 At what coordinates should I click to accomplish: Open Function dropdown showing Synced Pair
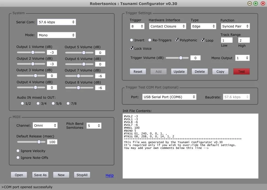[235, 26]
